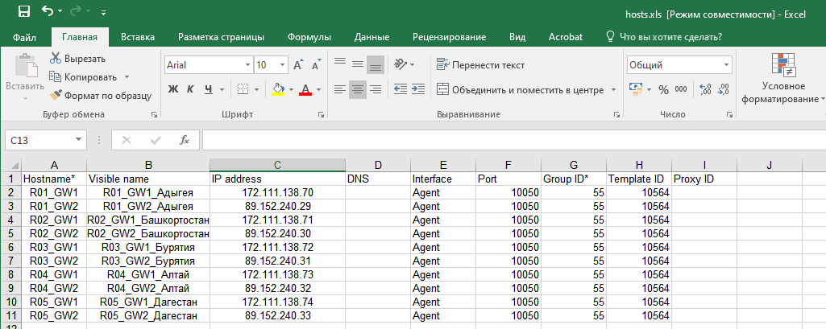Undo the last action
The width and height of the screenshot is (826, 329).
(x=48, y=11)
